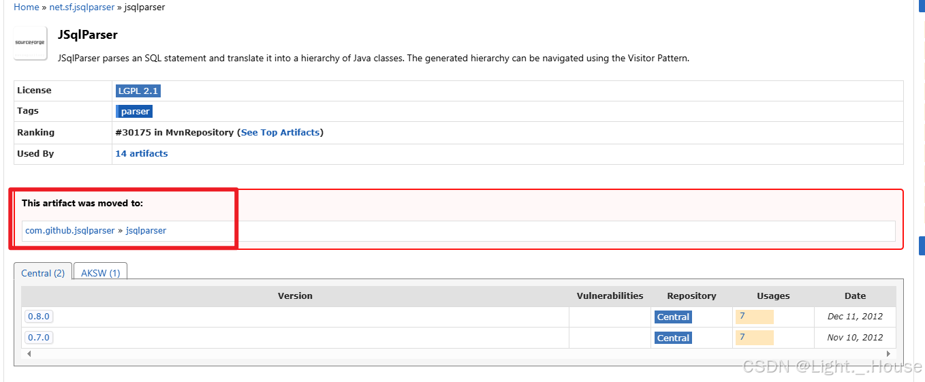Click the sourceforge logo thumbnail
This screenshot has height=382, width=925.
click(31, 43)
